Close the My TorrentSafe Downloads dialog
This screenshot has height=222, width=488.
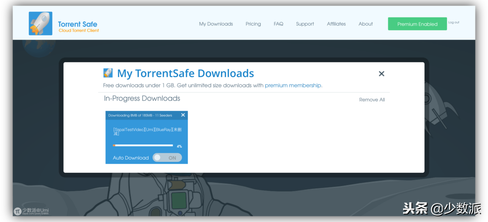[381, 74]
